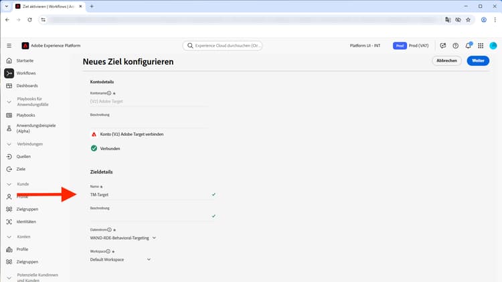Open Dashboards in the sidebar

(27, 86)
